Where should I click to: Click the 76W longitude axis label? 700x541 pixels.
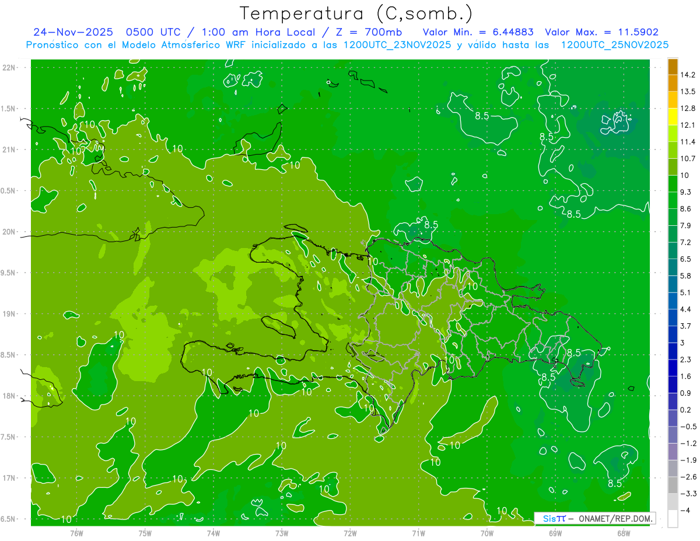(76, 533)
